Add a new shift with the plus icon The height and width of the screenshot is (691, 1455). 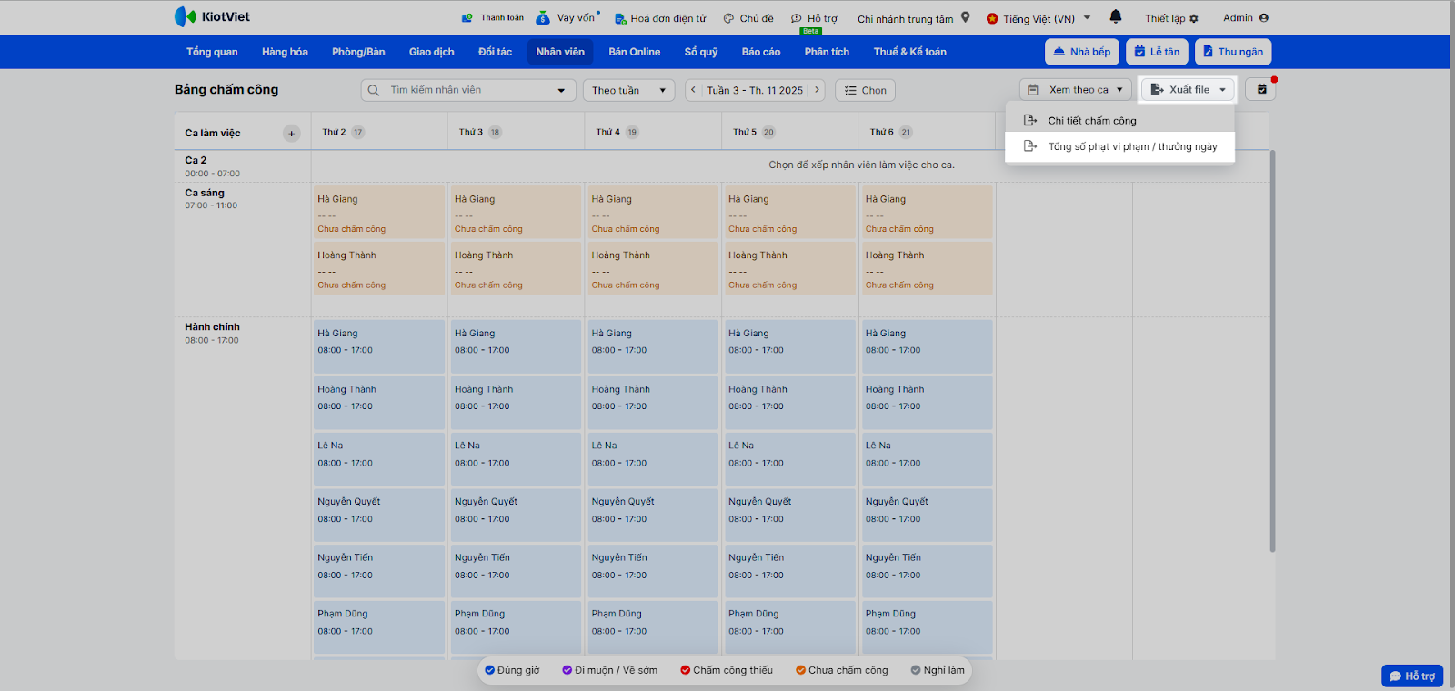292,134
